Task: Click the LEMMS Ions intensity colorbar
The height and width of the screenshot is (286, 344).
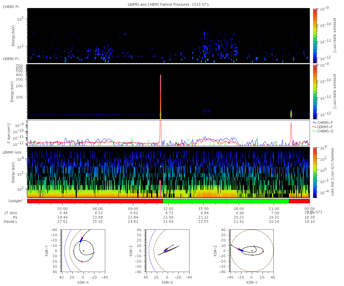Action: (x=315, y=172)
